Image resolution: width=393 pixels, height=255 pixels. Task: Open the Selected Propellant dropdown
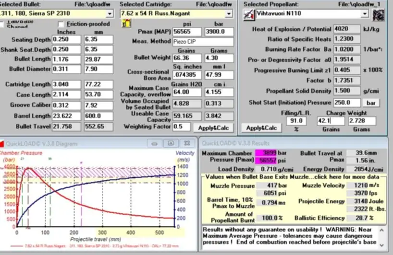365,14
